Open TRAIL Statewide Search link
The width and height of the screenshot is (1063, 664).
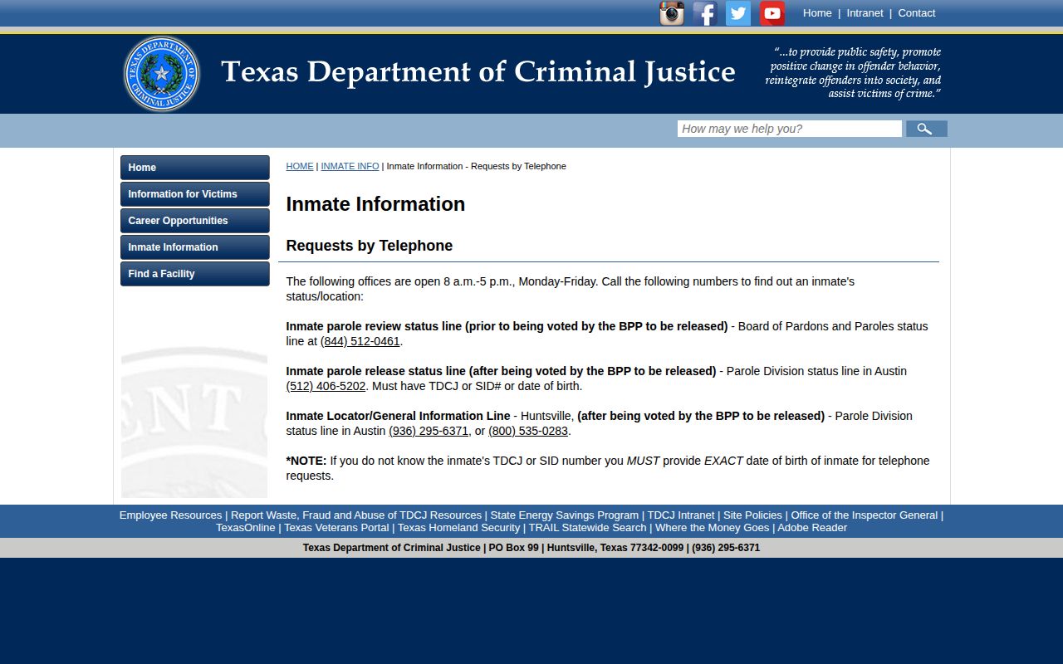click(x=588, y=528)
